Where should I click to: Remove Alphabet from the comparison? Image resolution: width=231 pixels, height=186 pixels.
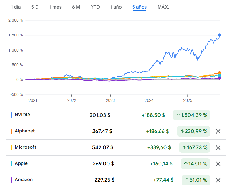click(218, 131)
